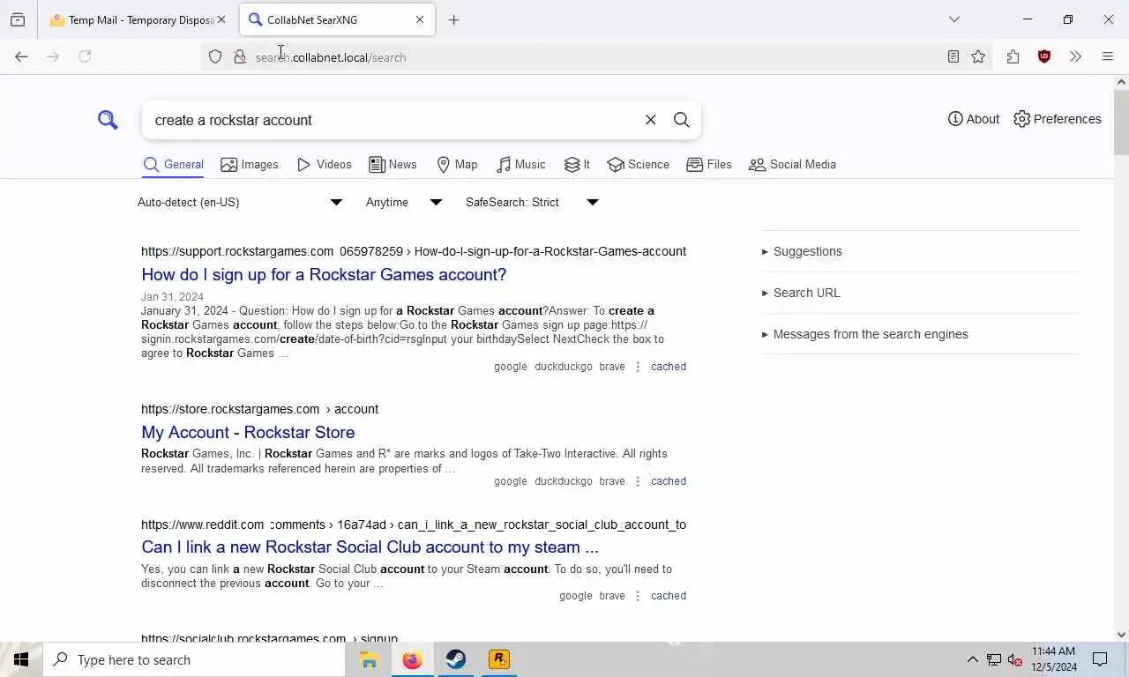The width and height of the screenshot is (1129, 677).
Task: Open cached version of Rockstar Store result
Action: (669, 481)
